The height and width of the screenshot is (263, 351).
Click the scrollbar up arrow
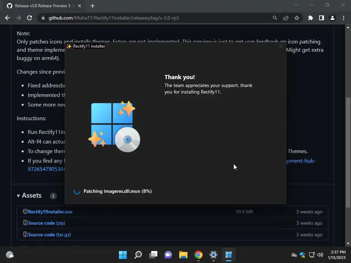[x=348, y=27]
